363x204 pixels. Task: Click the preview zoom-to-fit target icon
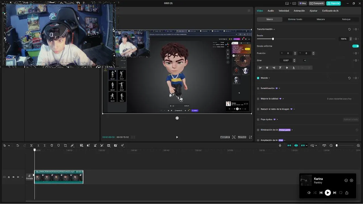click(x=234, y=137)
